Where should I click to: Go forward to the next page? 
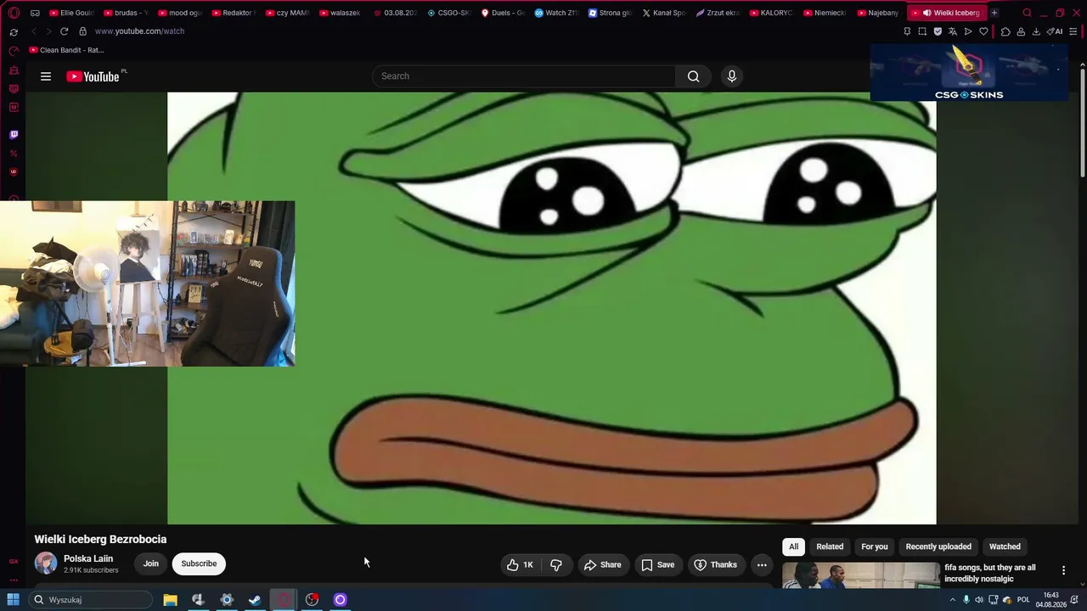tap(48, 31)
